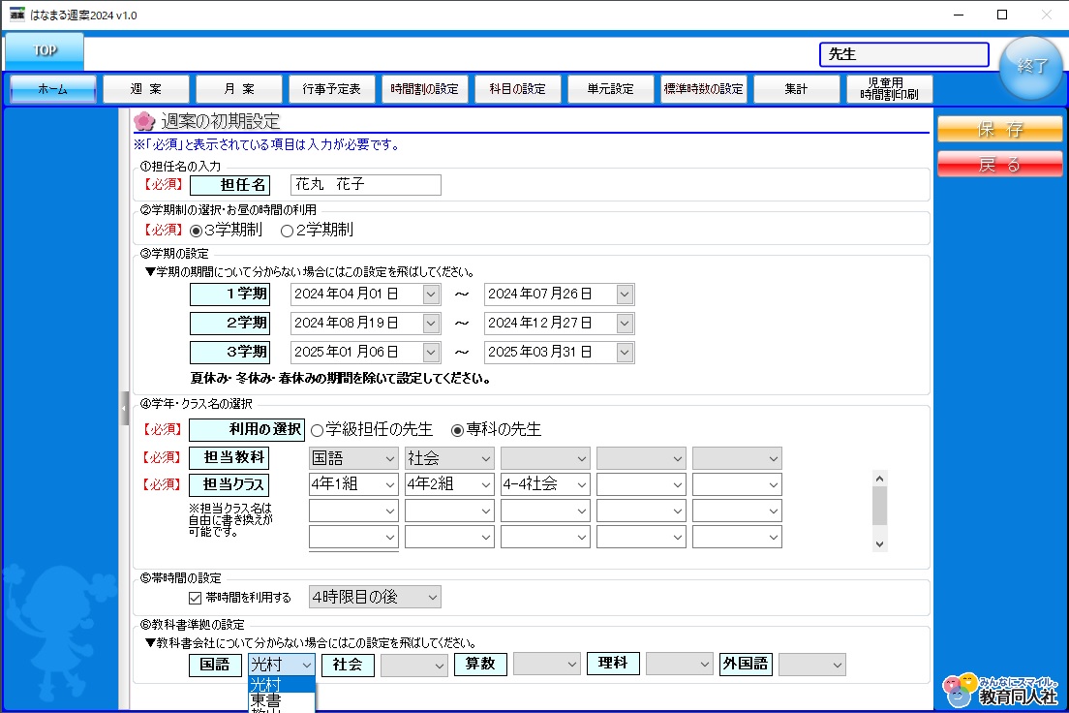The height and width of the screenshot is (713, 1069).
Task: Open 1学期 start date picker
Action: point(431,294)
